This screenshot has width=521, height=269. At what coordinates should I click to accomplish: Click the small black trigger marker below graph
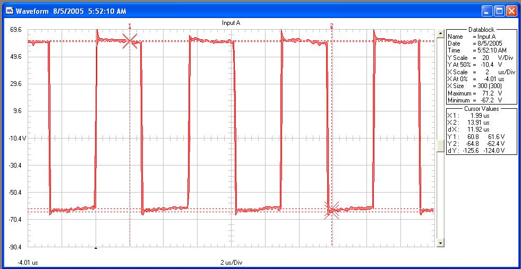point(96,248)
